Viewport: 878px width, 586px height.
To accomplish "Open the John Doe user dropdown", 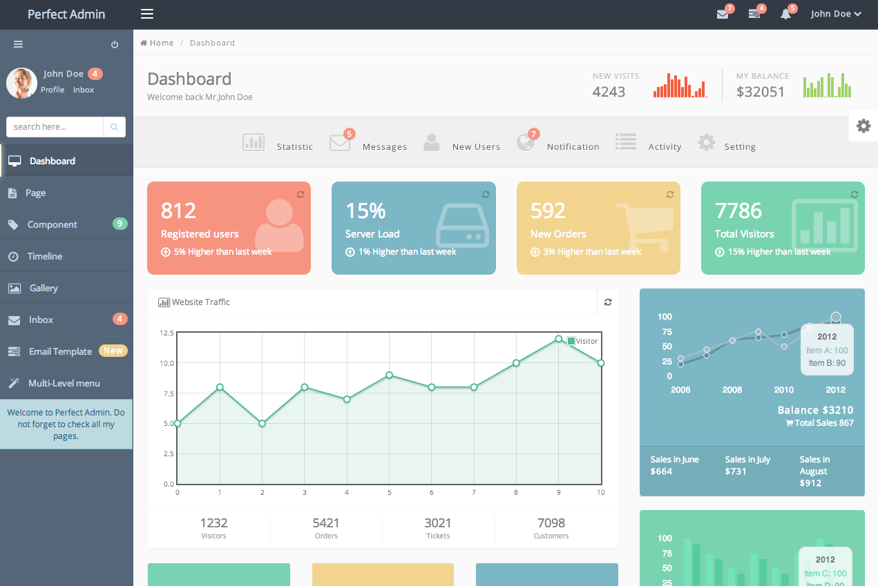I will click(836, 14).
